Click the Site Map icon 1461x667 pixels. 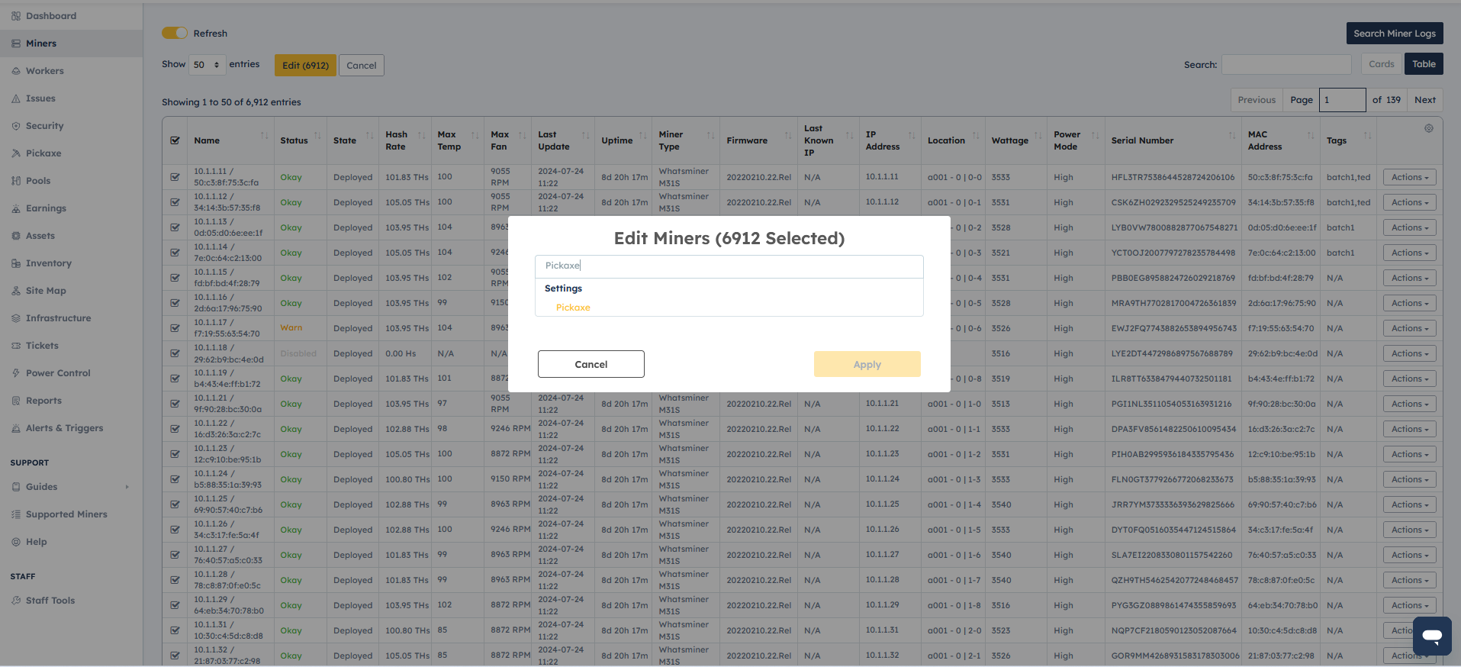pyautogui.click(x=16, y=291)
